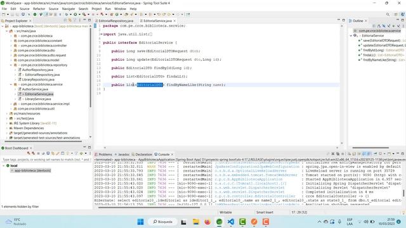Maximize the Console panel
Screen dimensions: 406x228
click(x=403, y=154)
